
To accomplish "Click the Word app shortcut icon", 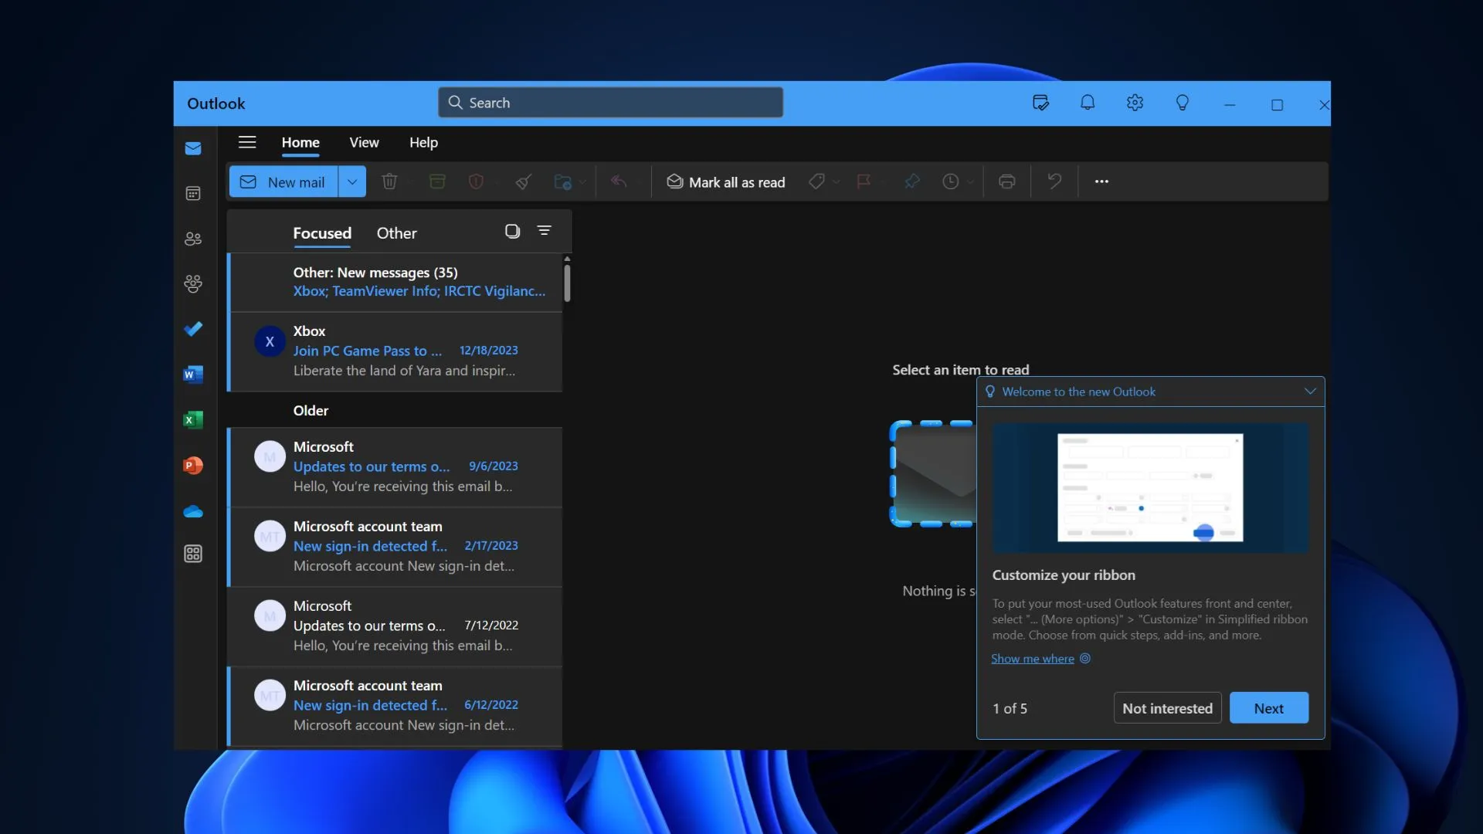I will (194, 375).
